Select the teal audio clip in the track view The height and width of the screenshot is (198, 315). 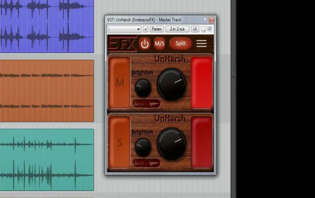tap(47, 160)
